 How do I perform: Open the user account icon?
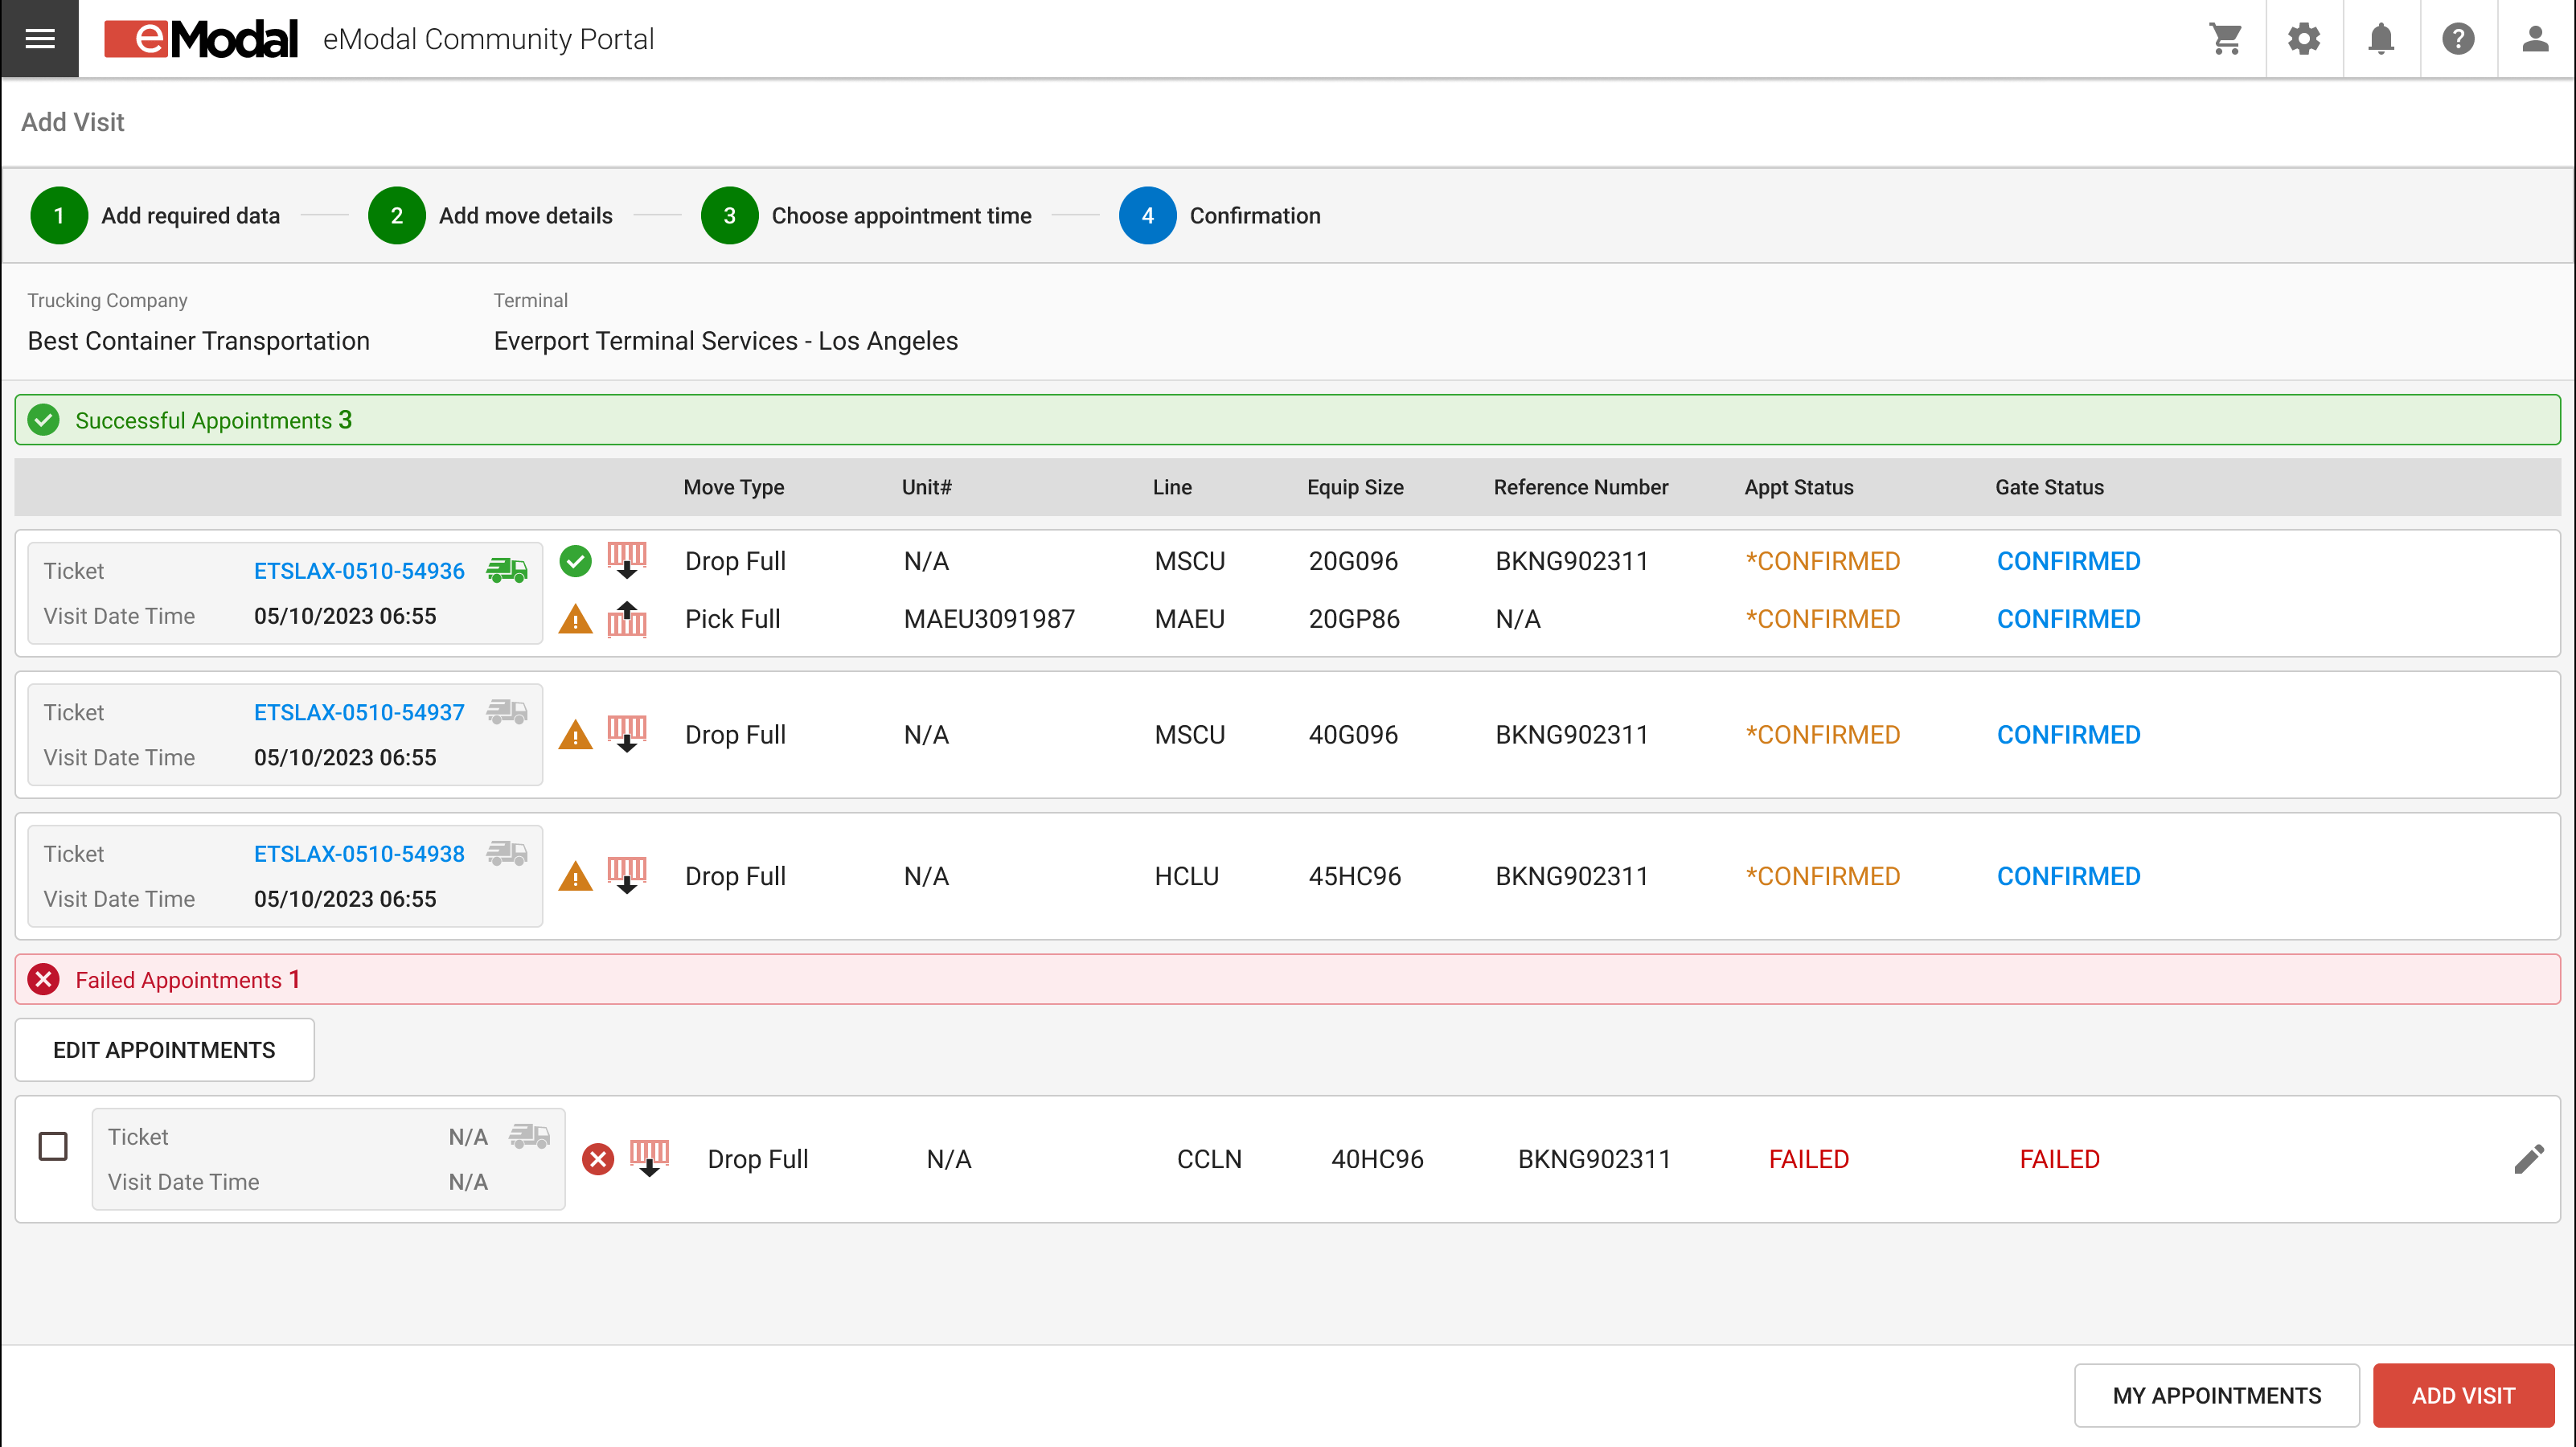pos(2535,39)
